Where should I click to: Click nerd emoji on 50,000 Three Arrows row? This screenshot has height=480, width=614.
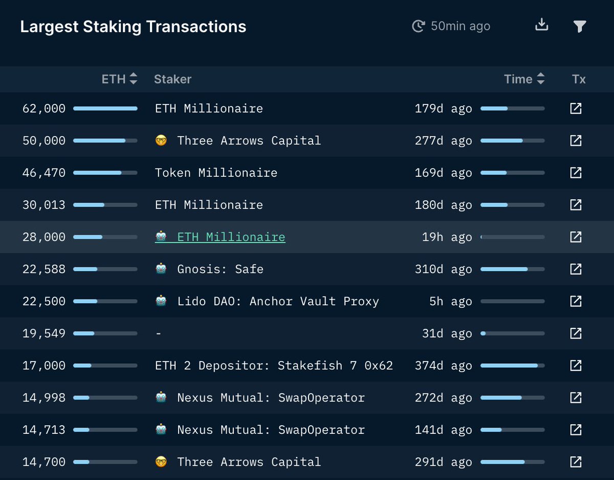coord(161,140)
